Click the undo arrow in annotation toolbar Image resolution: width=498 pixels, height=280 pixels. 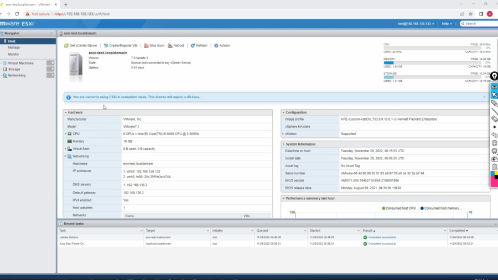pyautogui.click(x=494, y=134)
